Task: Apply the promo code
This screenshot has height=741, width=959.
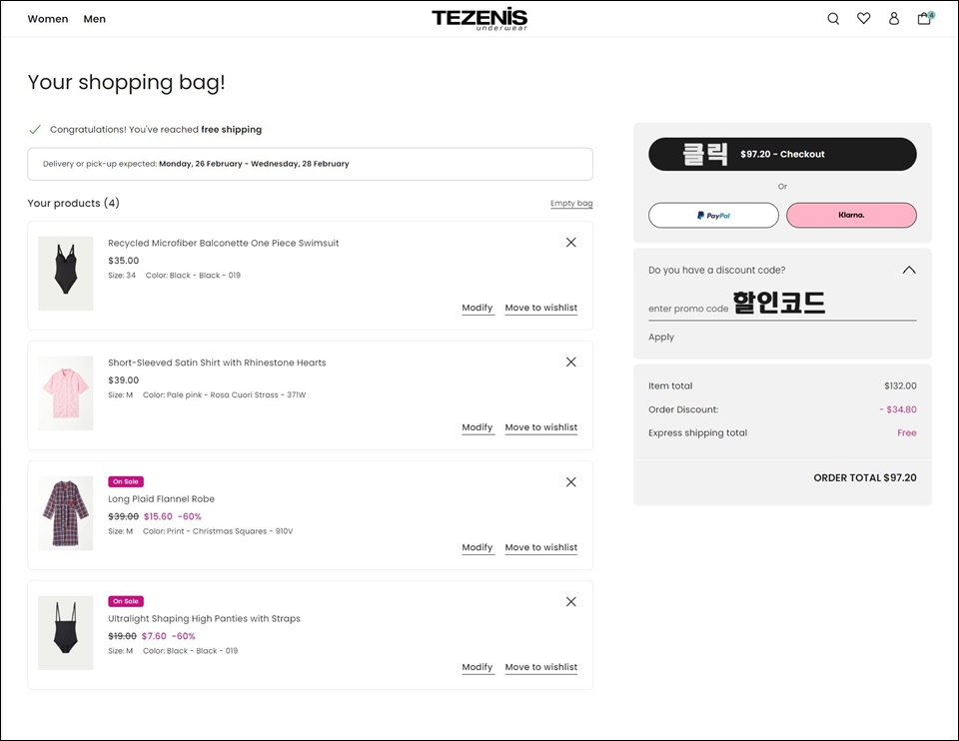Action: coord(661,337)
